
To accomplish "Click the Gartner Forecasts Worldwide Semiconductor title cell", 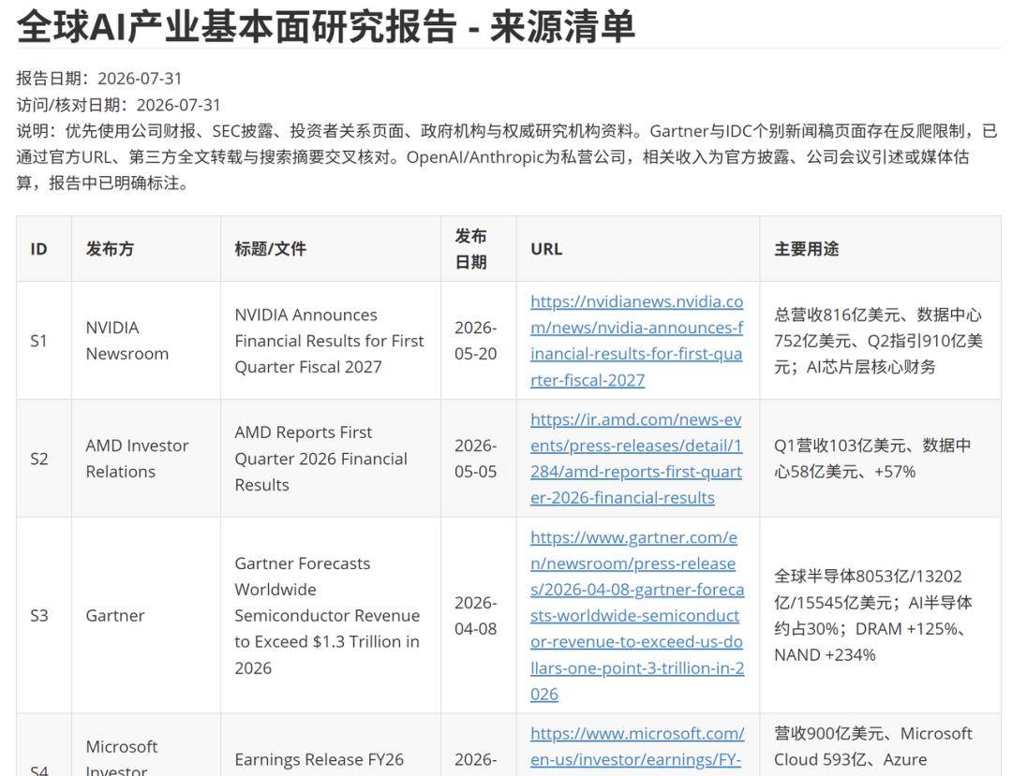I will (331, 616).
